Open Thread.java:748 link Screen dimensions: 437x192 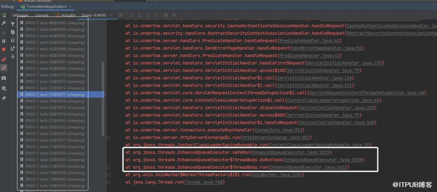203,182
